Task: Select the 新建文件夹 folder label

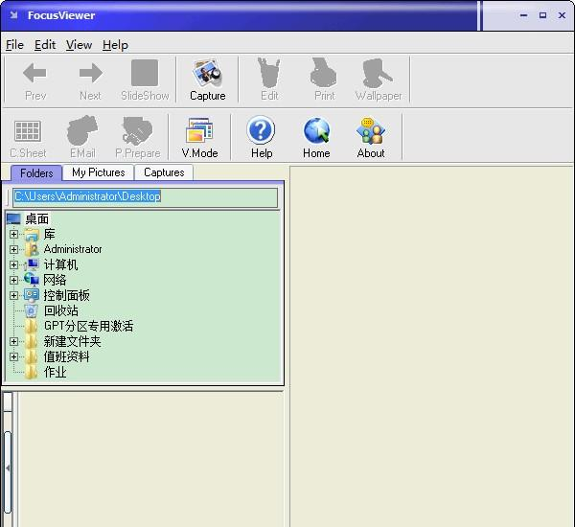Action: (x=72, y=341)
